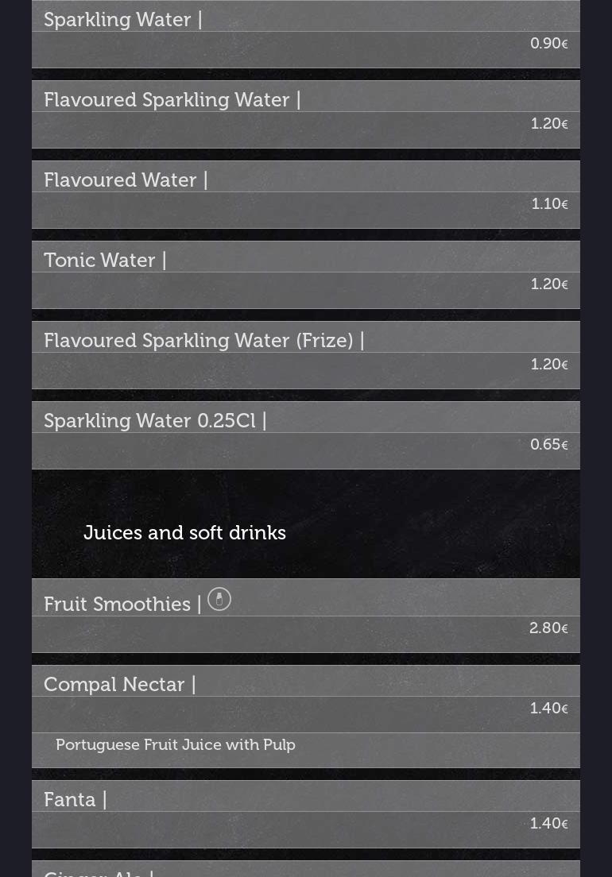The height and width of the screenshot is (877, 612).
Task: Click Portuguese Fruit Juice with Pulp description
Action: [x=176, y=745]
